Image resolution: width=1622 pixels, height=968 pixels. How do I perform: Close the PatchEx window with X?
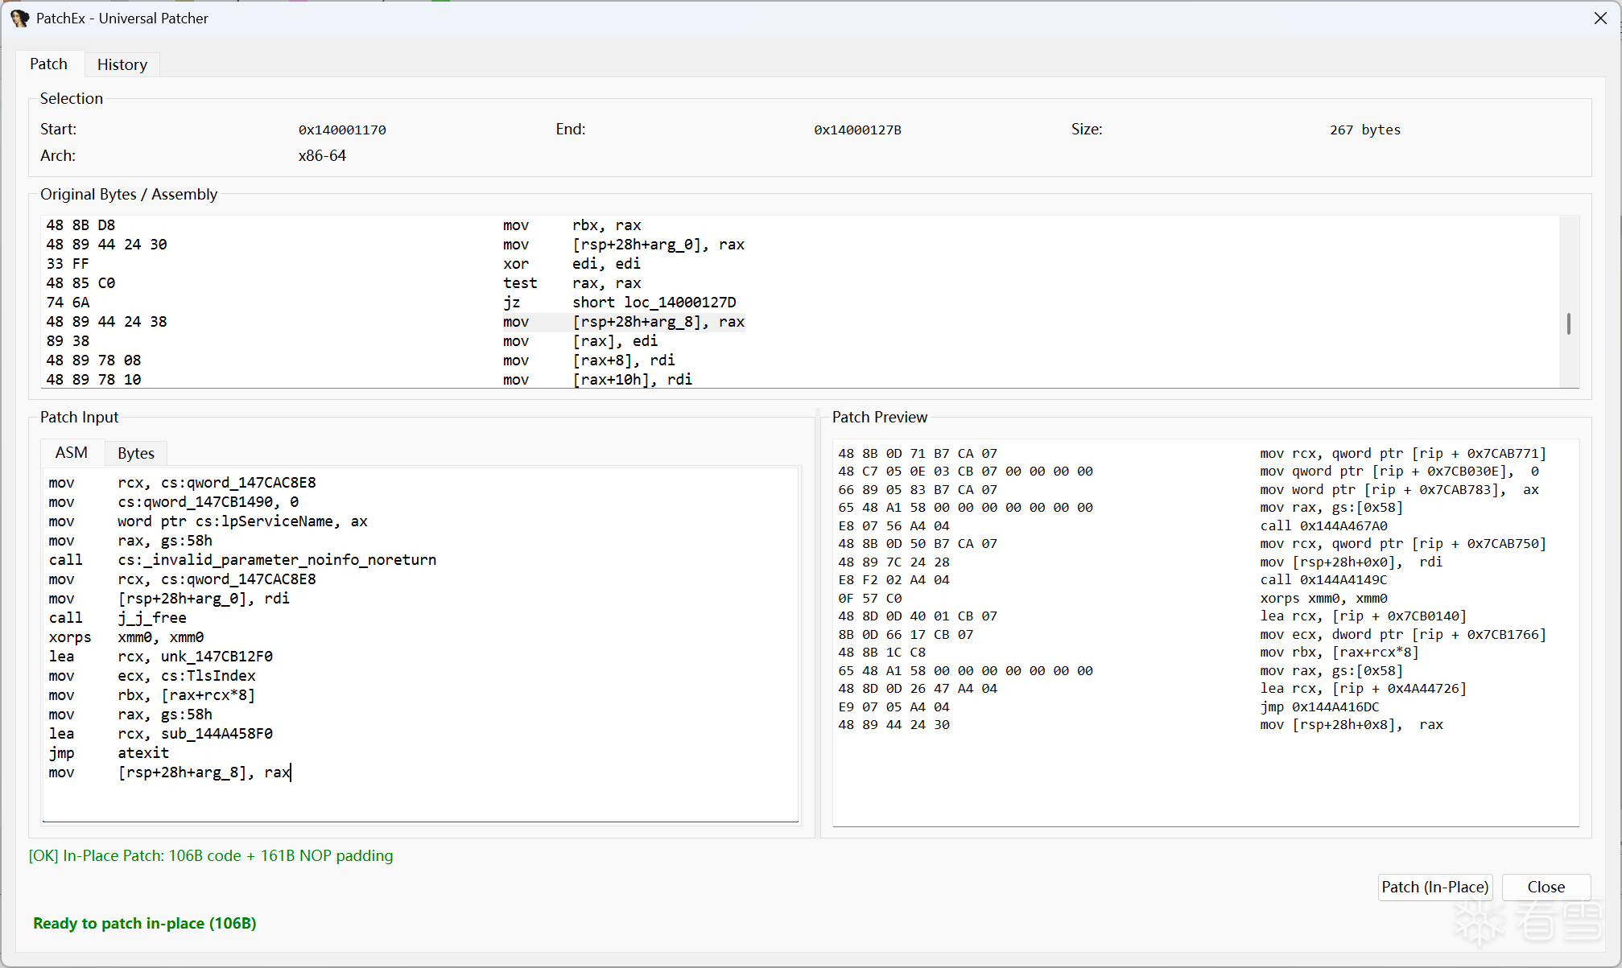[x=1600, y=18]
